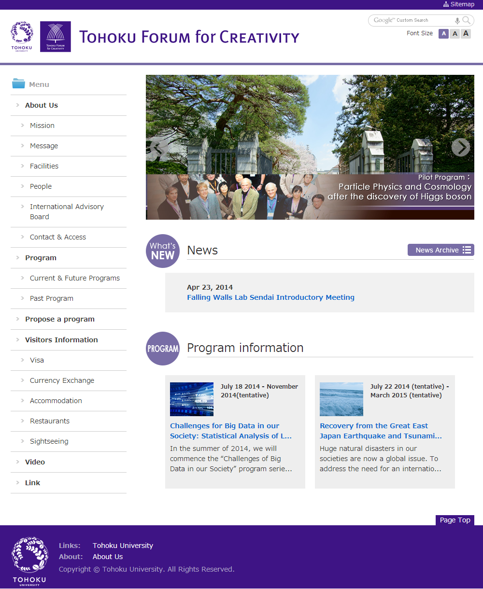
Task: Click the Big Data program thumbnail image
Action: pos(192,399)
